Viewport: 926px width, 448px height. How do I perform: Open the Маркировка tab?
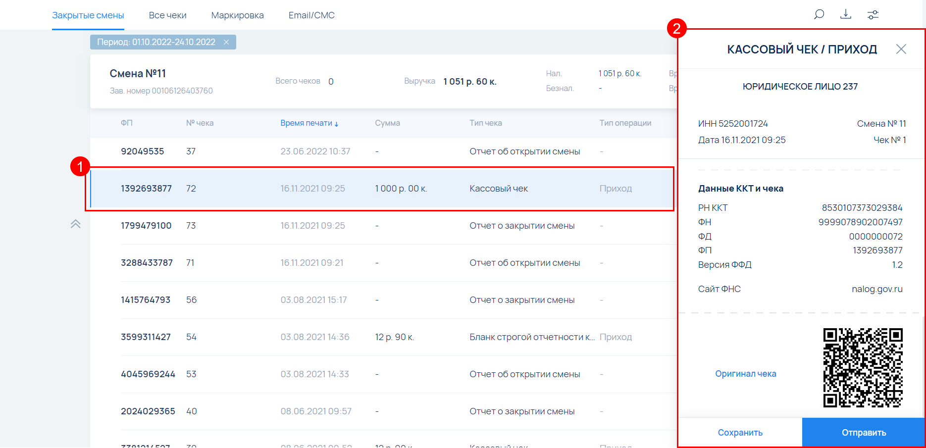237,15
